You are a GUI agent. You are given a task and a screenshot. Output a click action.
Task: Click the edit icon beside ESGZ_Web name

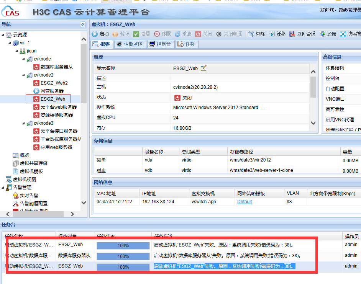[203, 68]
